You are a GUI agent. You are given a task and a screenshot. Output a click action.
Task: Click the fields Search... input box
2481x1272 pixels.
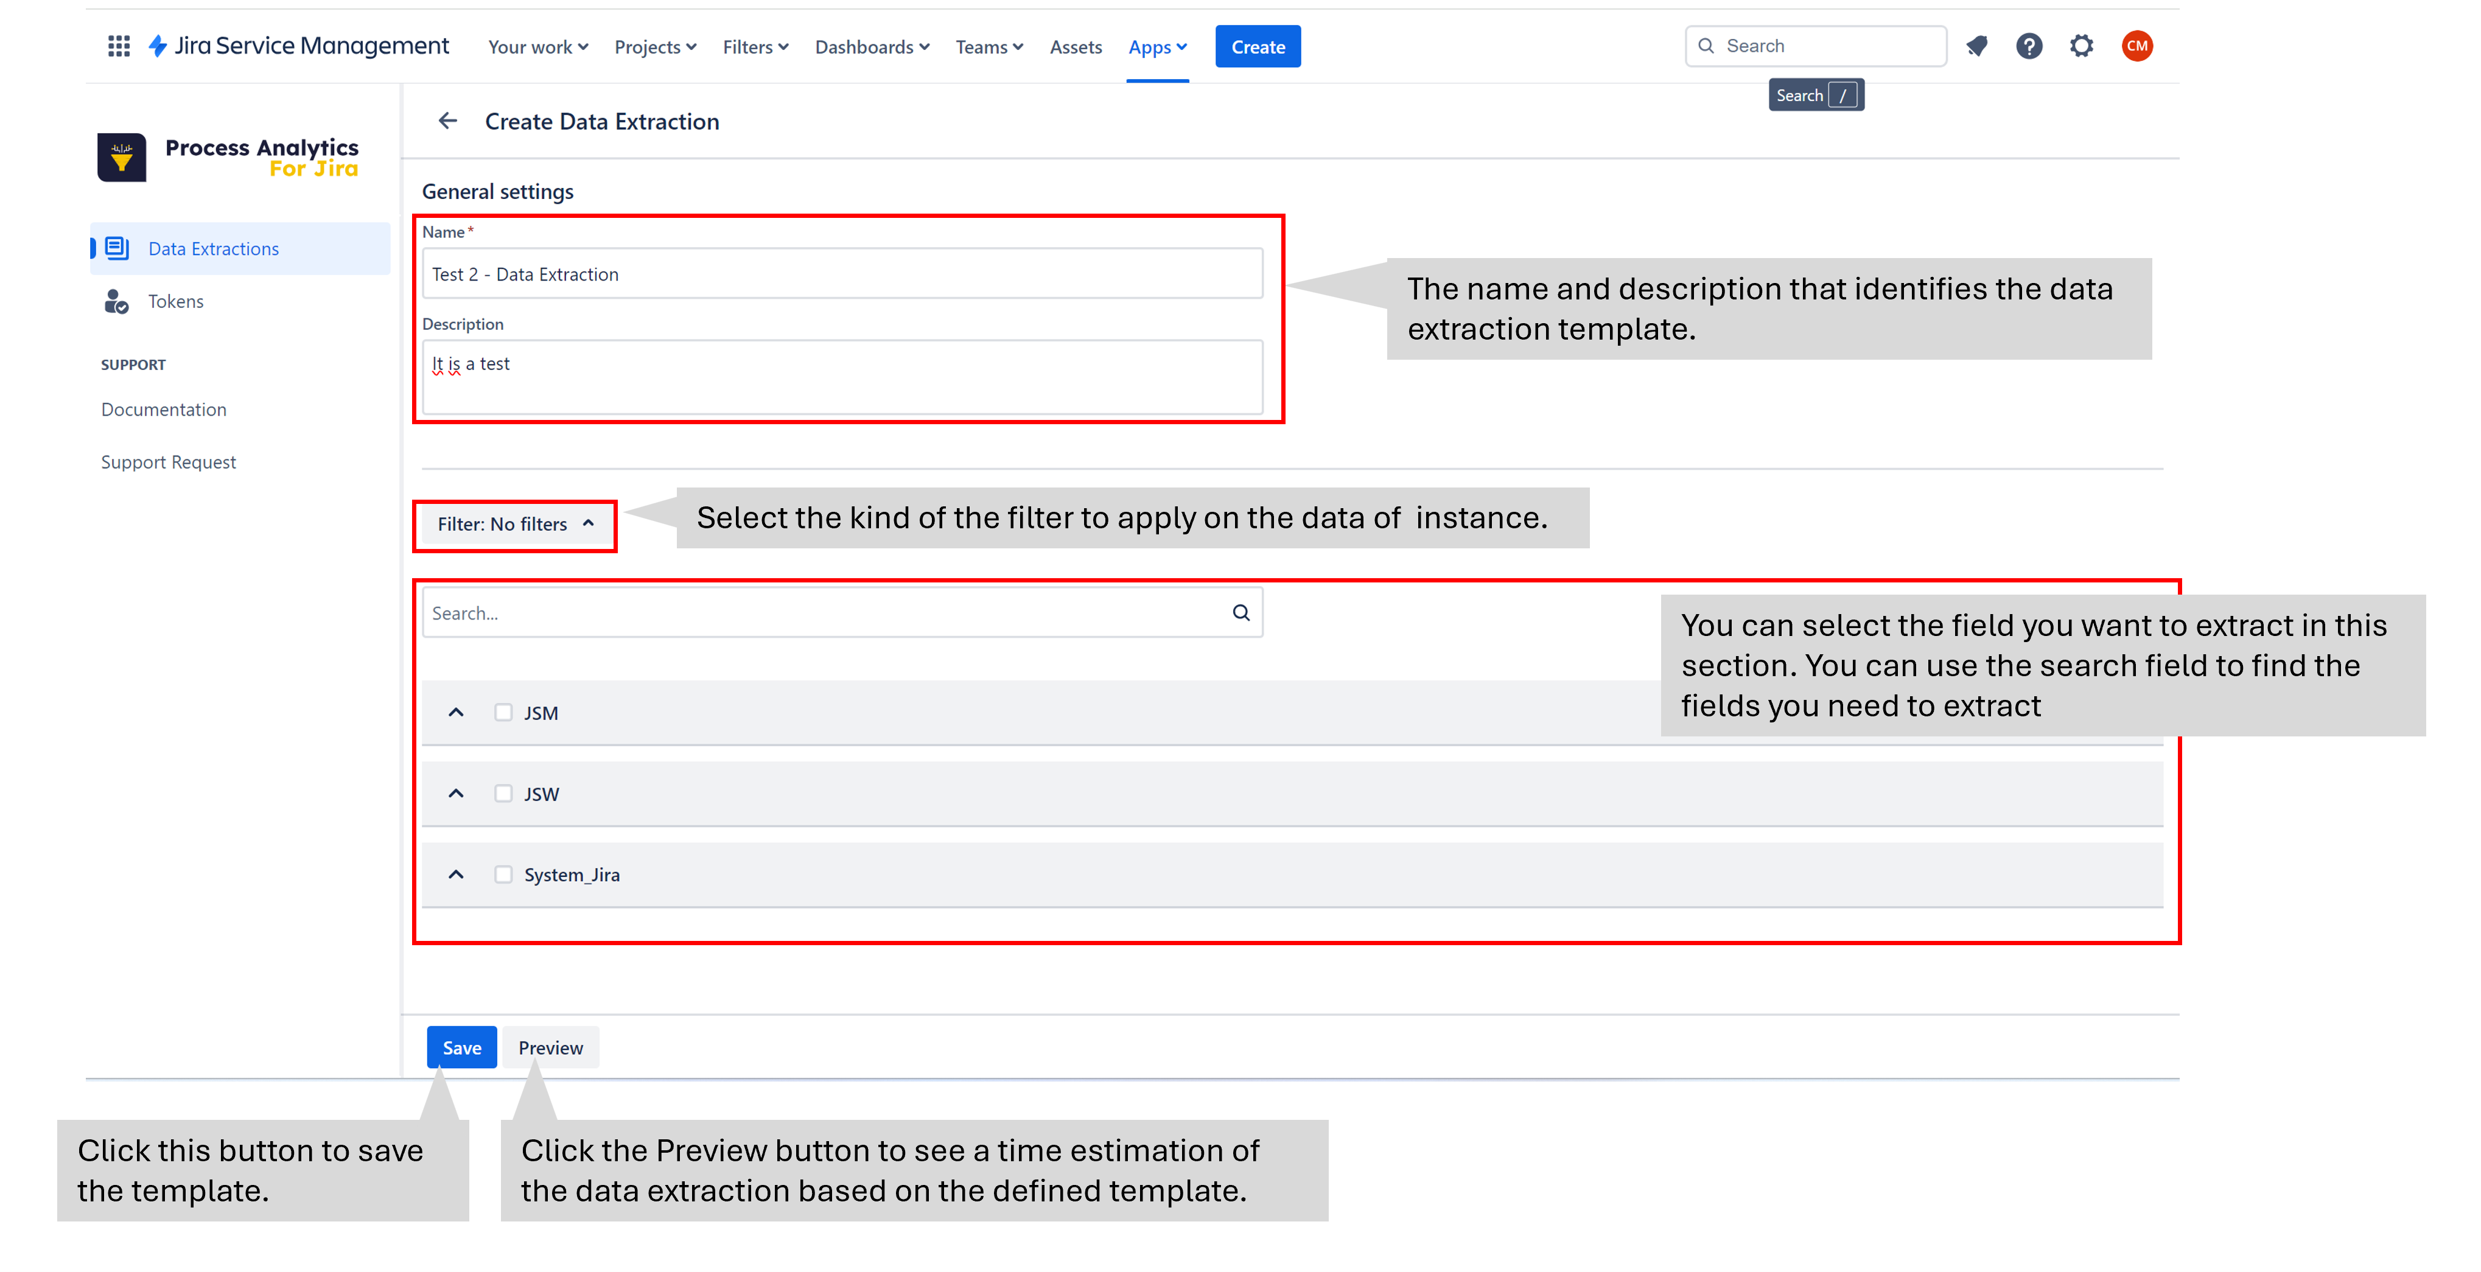tap(843, 612)
